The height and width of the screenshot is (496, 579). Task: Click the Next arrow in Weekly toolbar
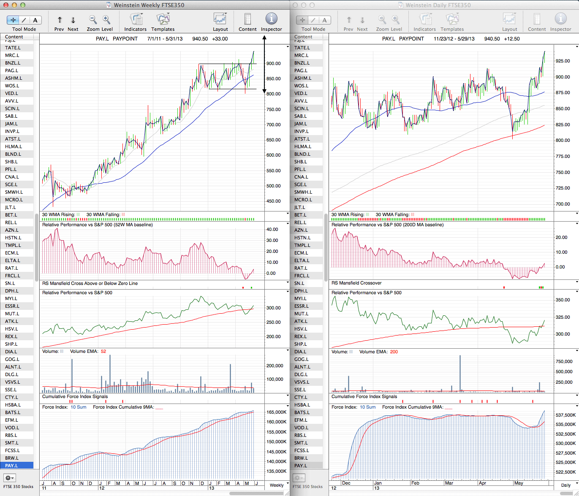pyautogui.click(x=73, y=20)
